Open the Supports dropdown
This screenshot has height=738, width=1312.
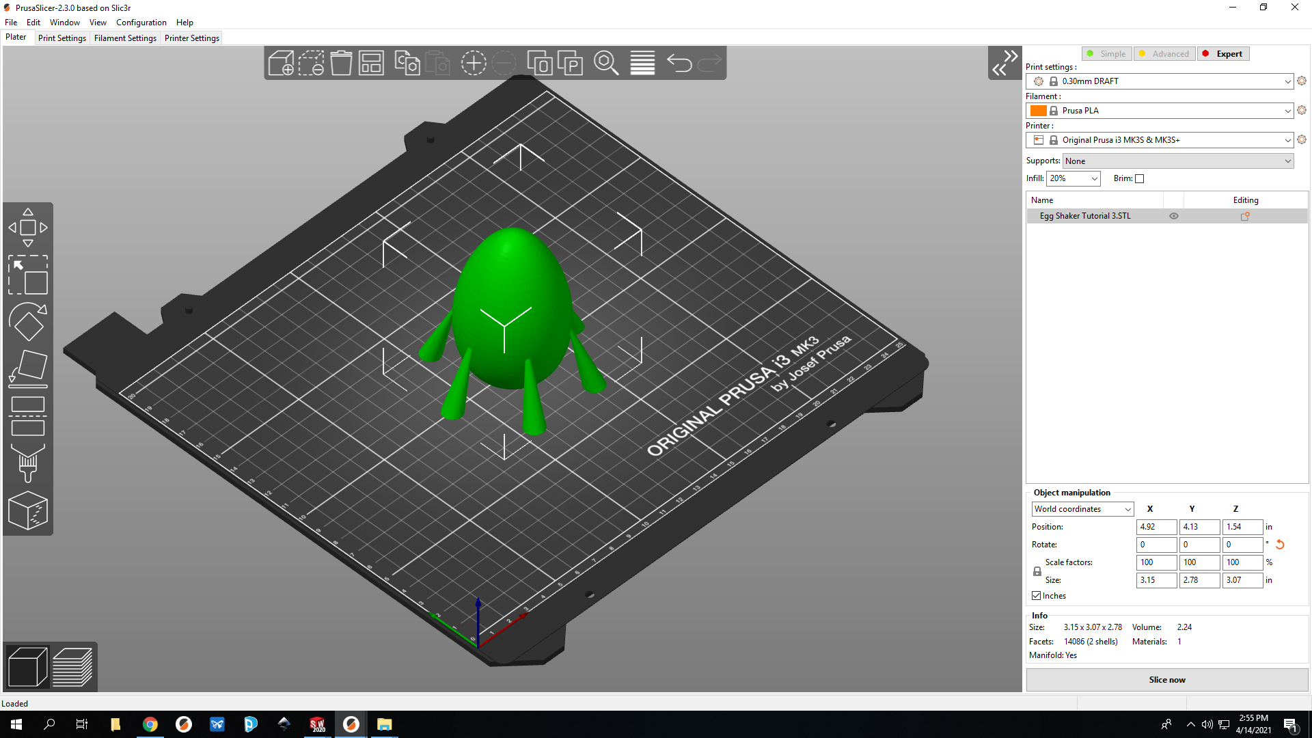click(1178, 161)
